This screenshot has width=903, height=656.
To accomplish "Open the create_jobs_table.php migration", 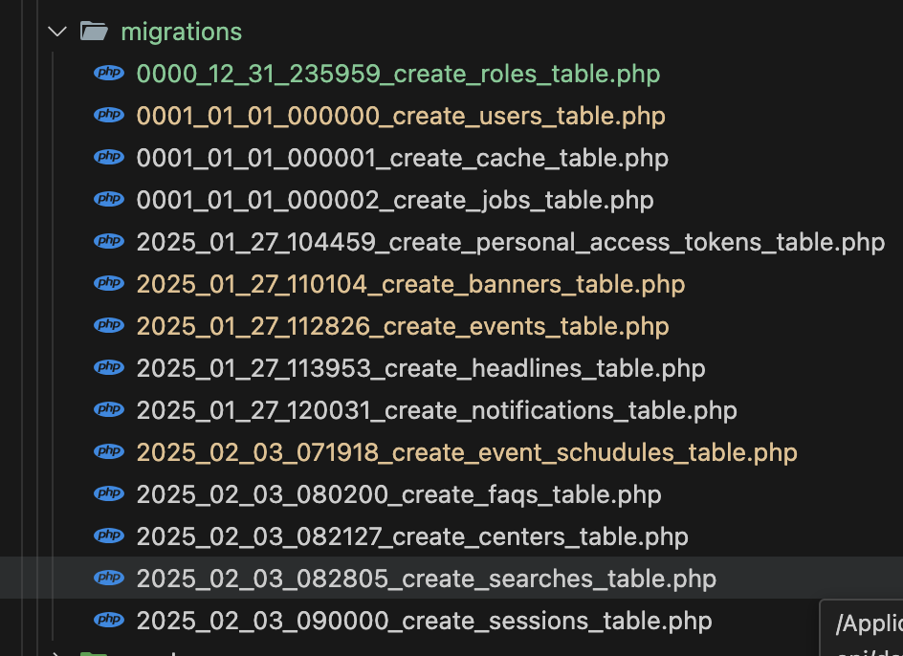I will (x=395, y=200).
